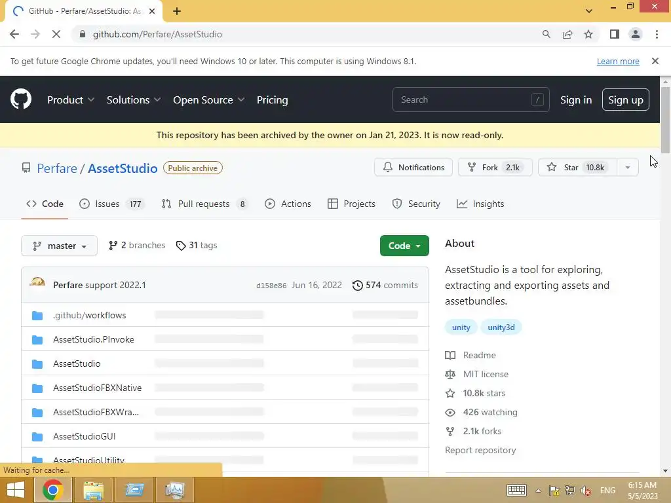The height and width of the screenshot is (503, 671).
Task: Open the Perfare owner link
Action: [x=57, y=168]
